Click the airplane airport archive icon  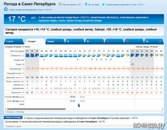click(103, 4)
